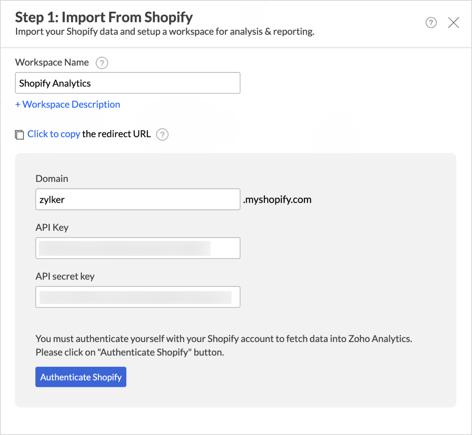The height and width of the screenshot is (435, 472).
Task: Focus the API secret key field
Action: click(138, 297)
